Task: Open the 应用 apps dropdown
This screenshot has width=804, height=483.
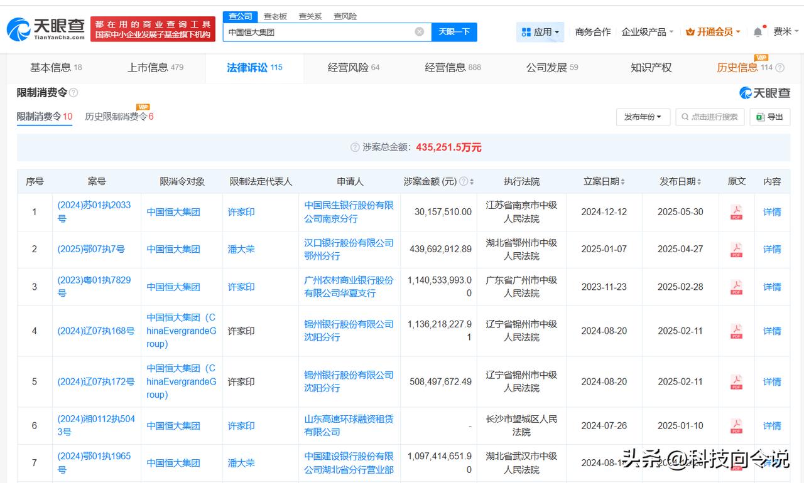Action: (540, 32)
